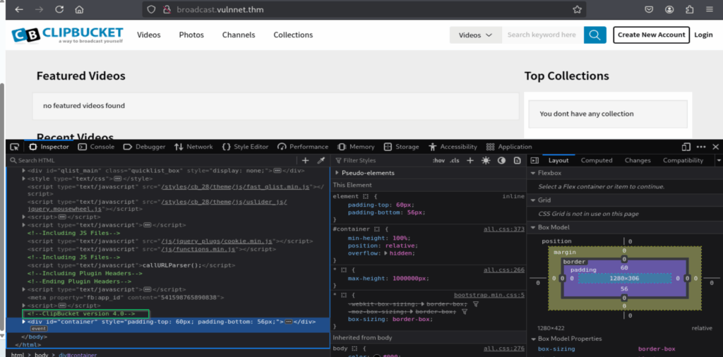Collapse the Grid section
Screen dimensions: 723x357
coord(534,200)
